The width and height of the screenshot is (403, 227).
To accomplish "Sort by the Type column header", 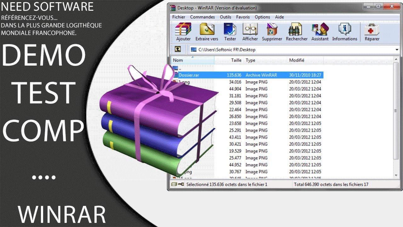I will pos(265,60).
